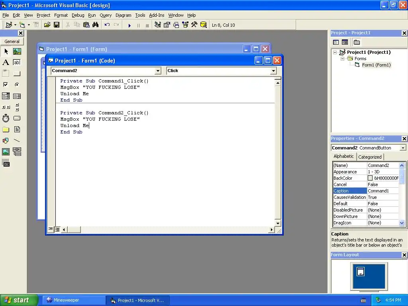Start the program with the blue Run arrow

pos(129,25)
